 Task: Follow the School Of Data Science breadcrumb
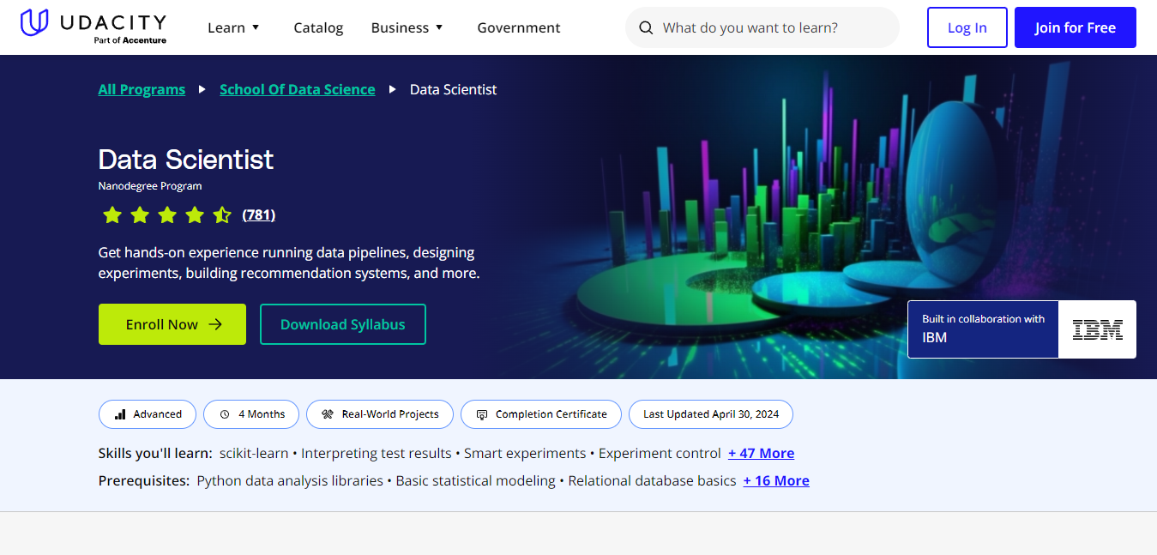point(297,89)
